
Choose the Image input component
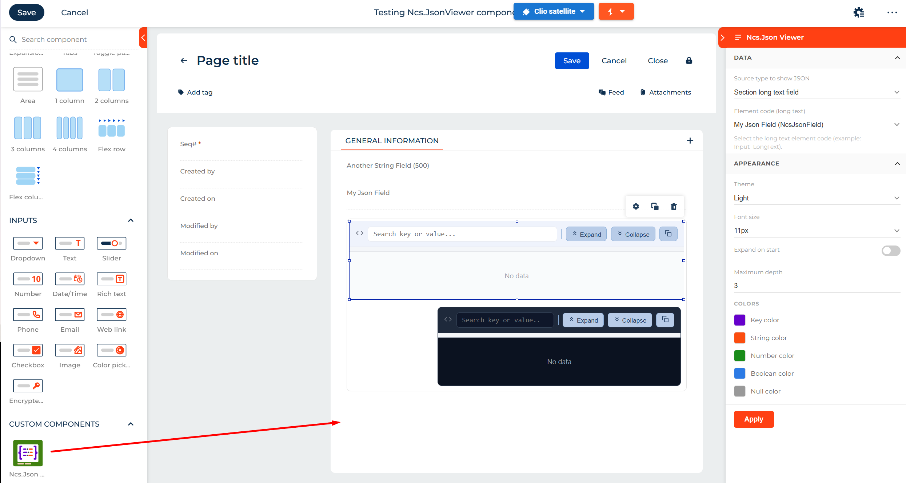coord(69,350)
